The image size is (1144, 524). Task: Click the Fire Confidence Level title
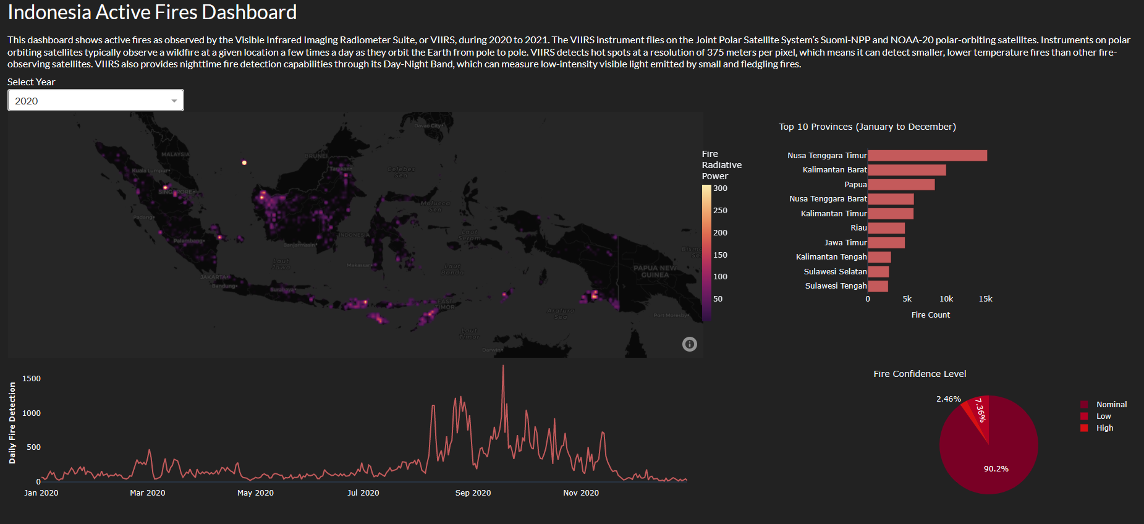(920, 374)
